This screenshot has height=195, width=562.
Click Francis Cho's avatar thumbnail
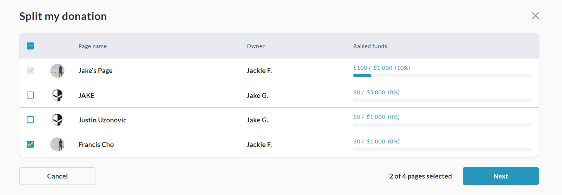(57, 144)
